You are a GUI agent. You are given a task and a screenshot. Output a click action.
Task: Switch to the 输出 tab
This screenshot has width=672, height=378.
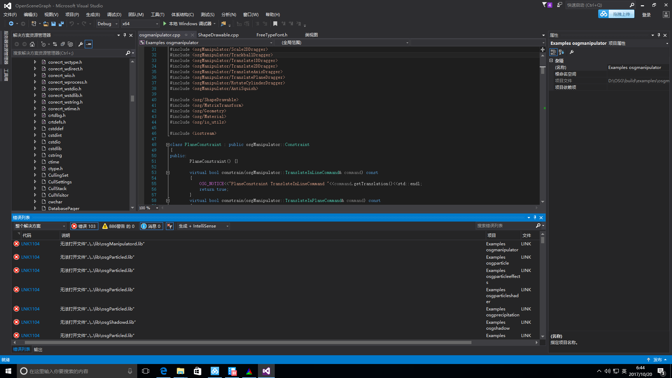[x=38, y=349]
